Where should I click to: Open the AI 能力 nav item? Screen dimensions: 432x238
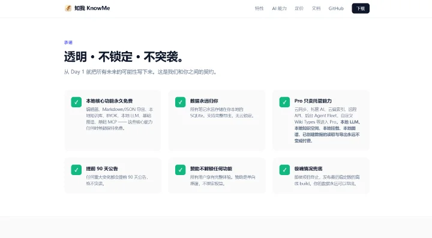[x=280, y=8]
